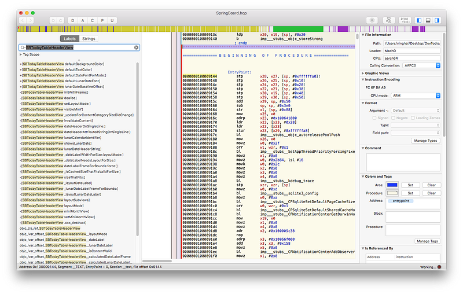Collapse the Instruction Encoding section
463x294 pixels.
point(363,79)
